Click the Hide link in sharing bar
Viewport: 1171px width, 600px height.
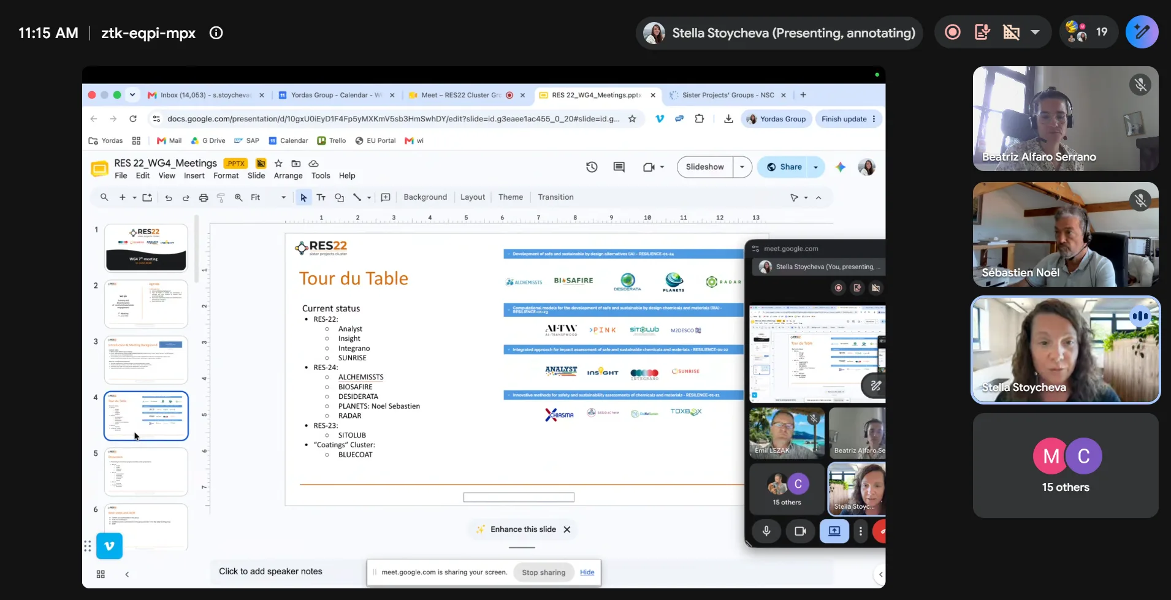[587, 572]
